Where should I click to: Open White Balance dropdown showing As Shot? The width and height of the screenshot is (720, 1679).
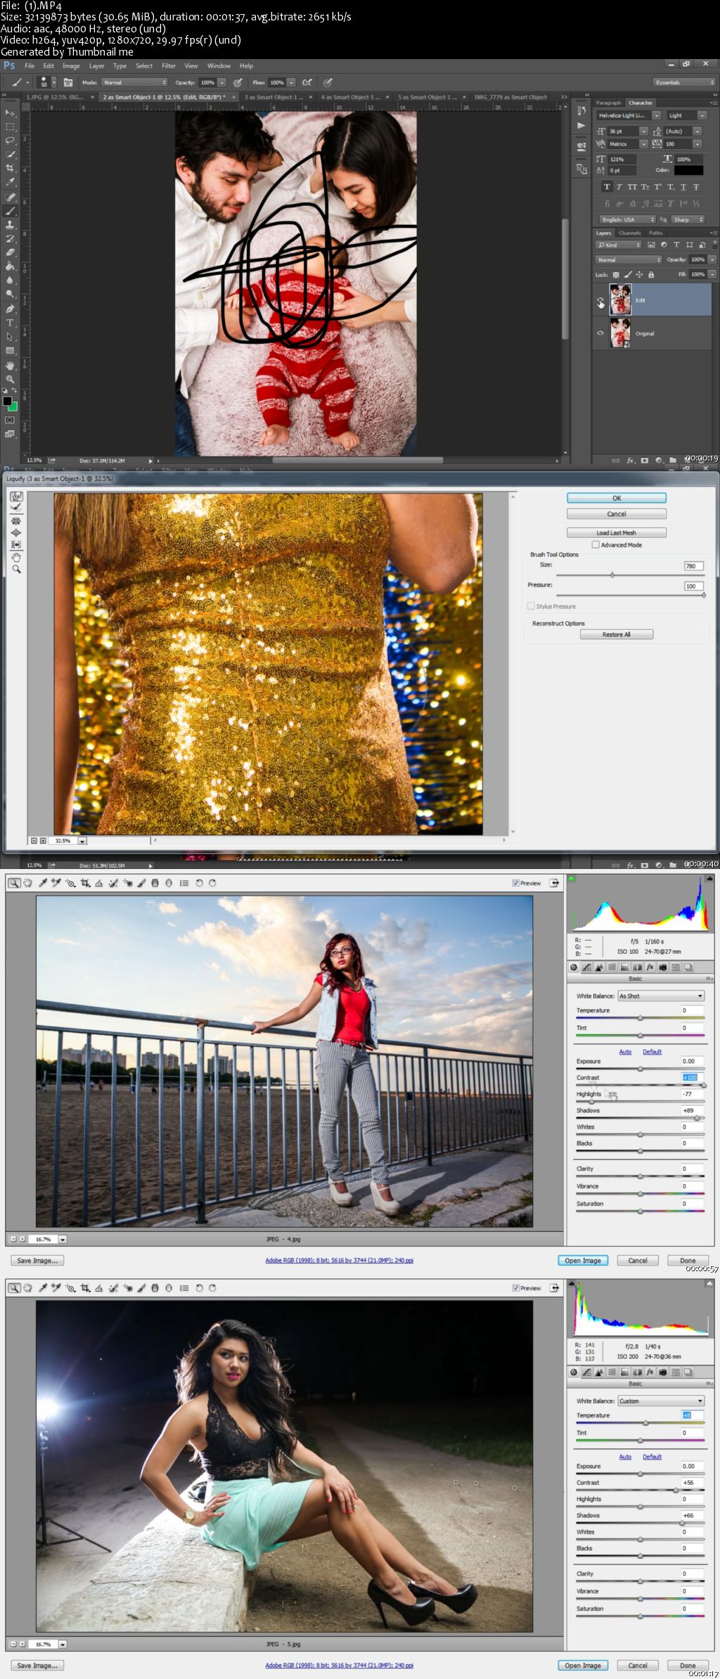pos(660,996)
